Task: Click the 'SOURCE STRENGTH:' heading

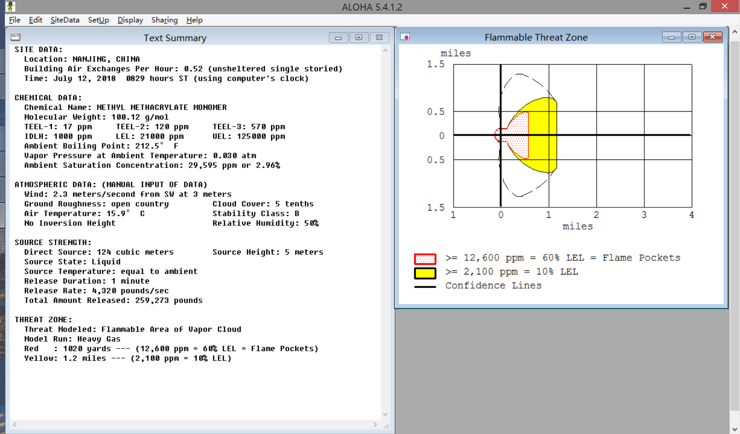Action: point(53,242)
